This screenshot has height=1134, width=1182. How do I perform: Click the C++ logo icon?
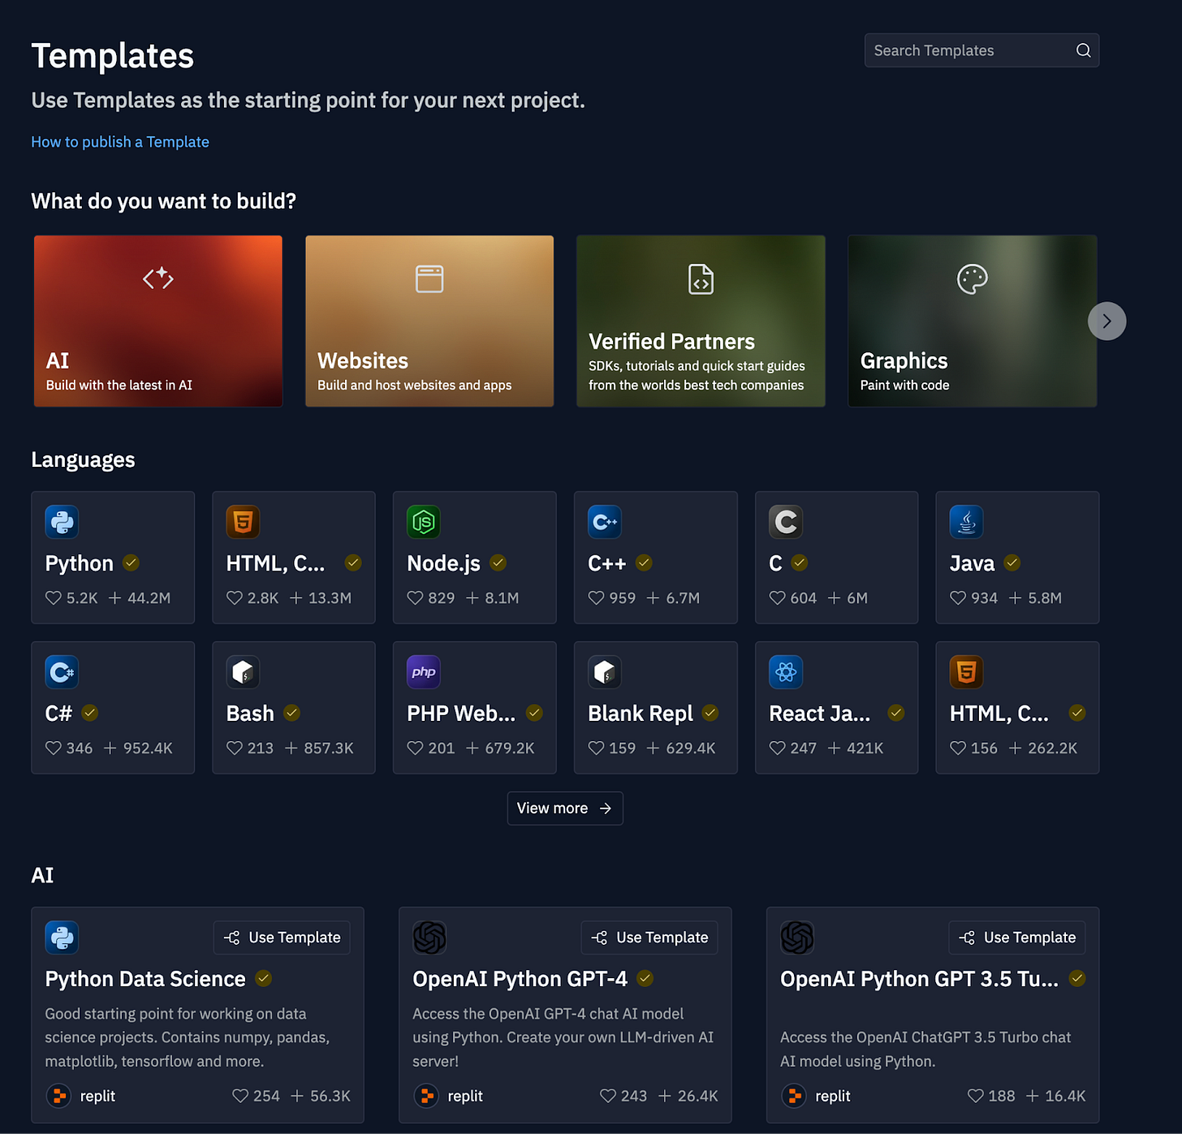coord(605,522)
